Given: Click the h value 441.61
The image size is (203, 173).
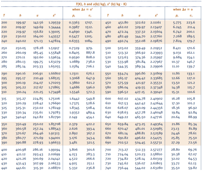Looking at the screenshot, I should (x=21, y=168).
